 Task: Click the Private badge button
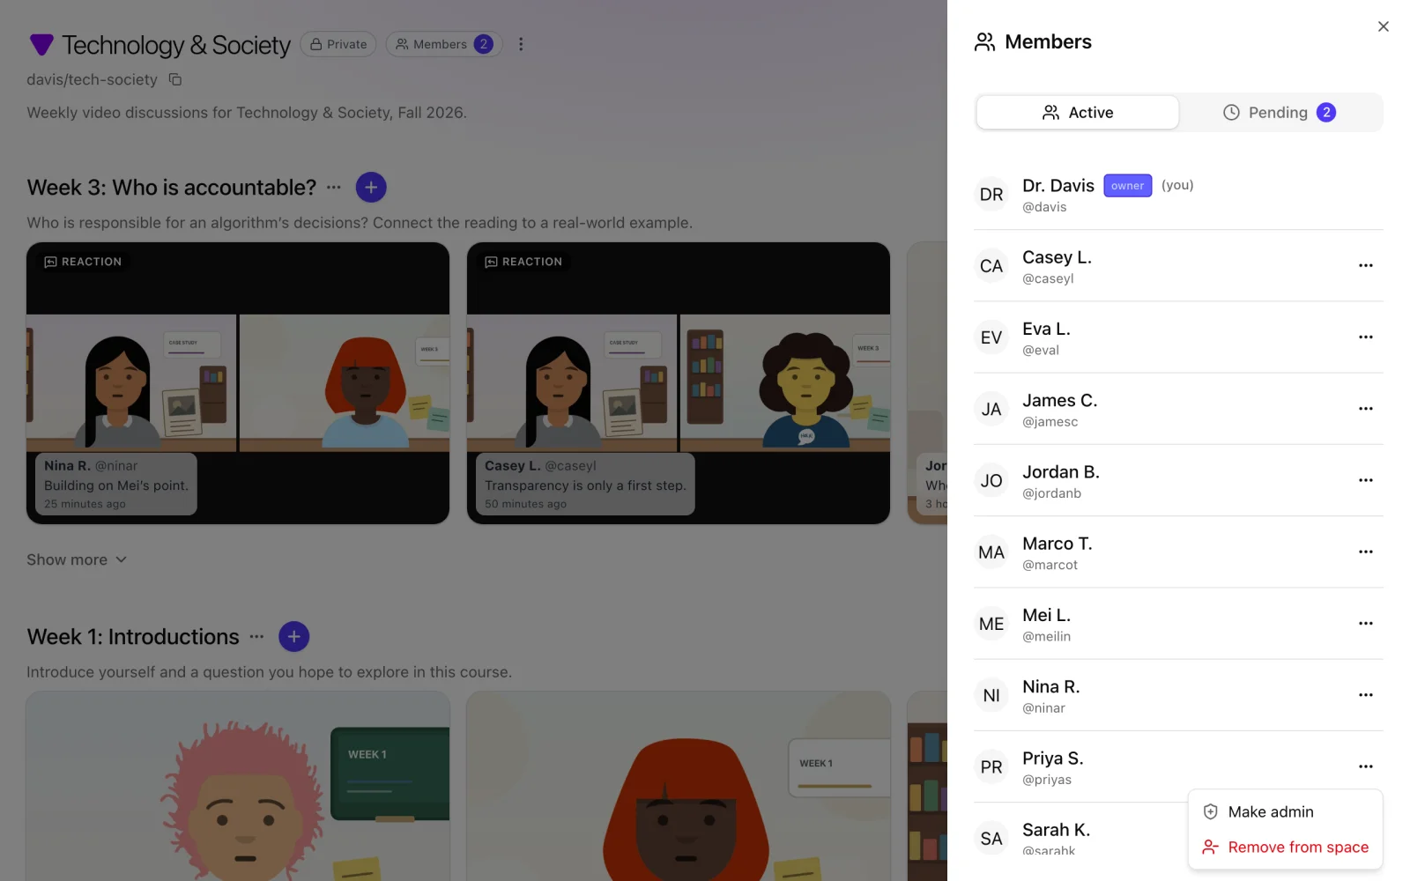338,44
